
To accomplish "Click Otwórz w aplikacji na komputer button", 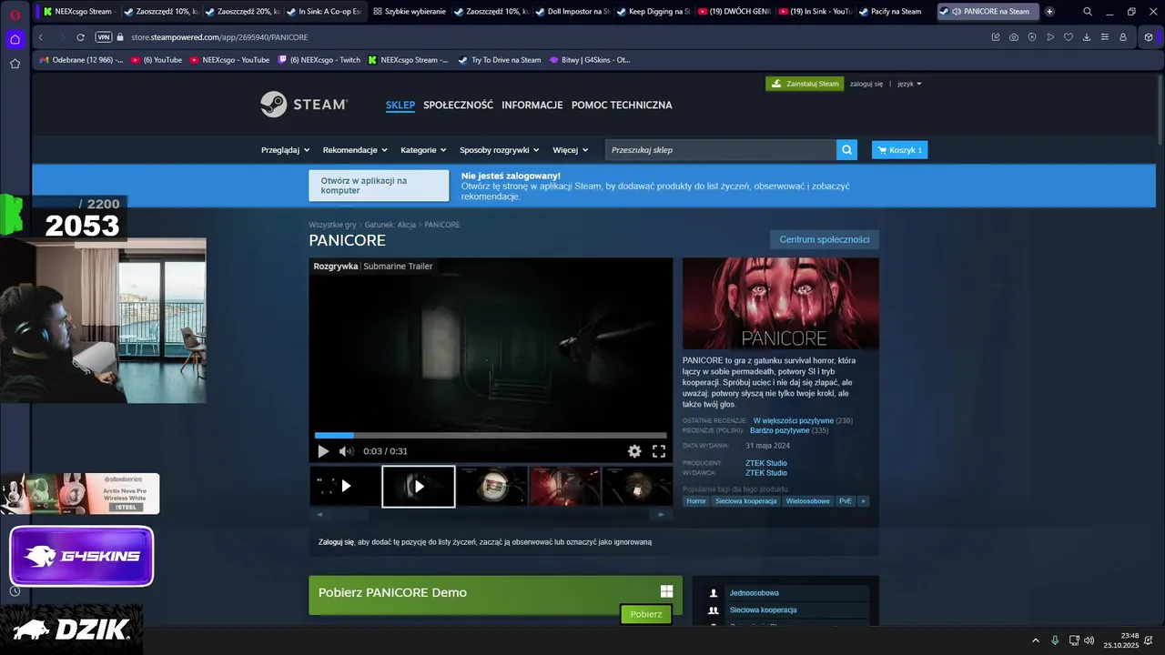I will point(379,186).
